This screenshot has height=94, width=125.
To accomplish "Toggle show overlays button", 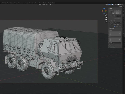I will coord(112,5).
